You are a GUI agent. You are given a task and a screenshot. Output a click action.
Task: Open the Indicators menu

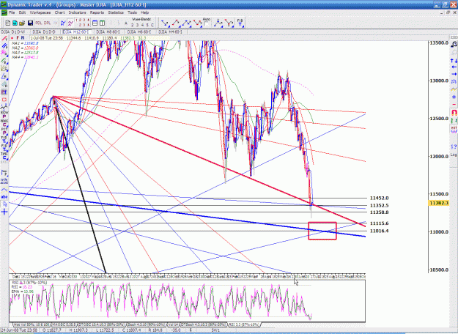click(x=77, y=12)
